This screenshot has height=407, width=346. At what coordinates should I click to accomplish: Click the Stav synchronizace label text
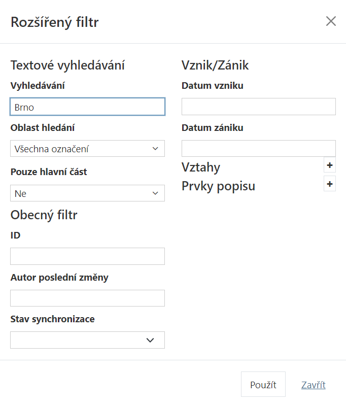[x=52, y=319]
